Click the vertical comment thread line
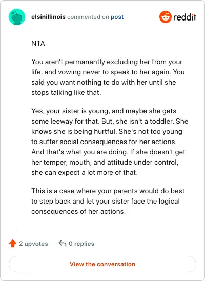The image size is (205, 281). [17, 128]
